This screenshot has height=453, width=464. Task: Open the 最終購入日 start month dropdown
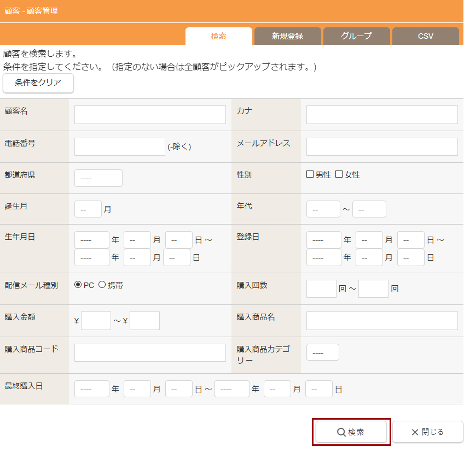pos(137,389)
